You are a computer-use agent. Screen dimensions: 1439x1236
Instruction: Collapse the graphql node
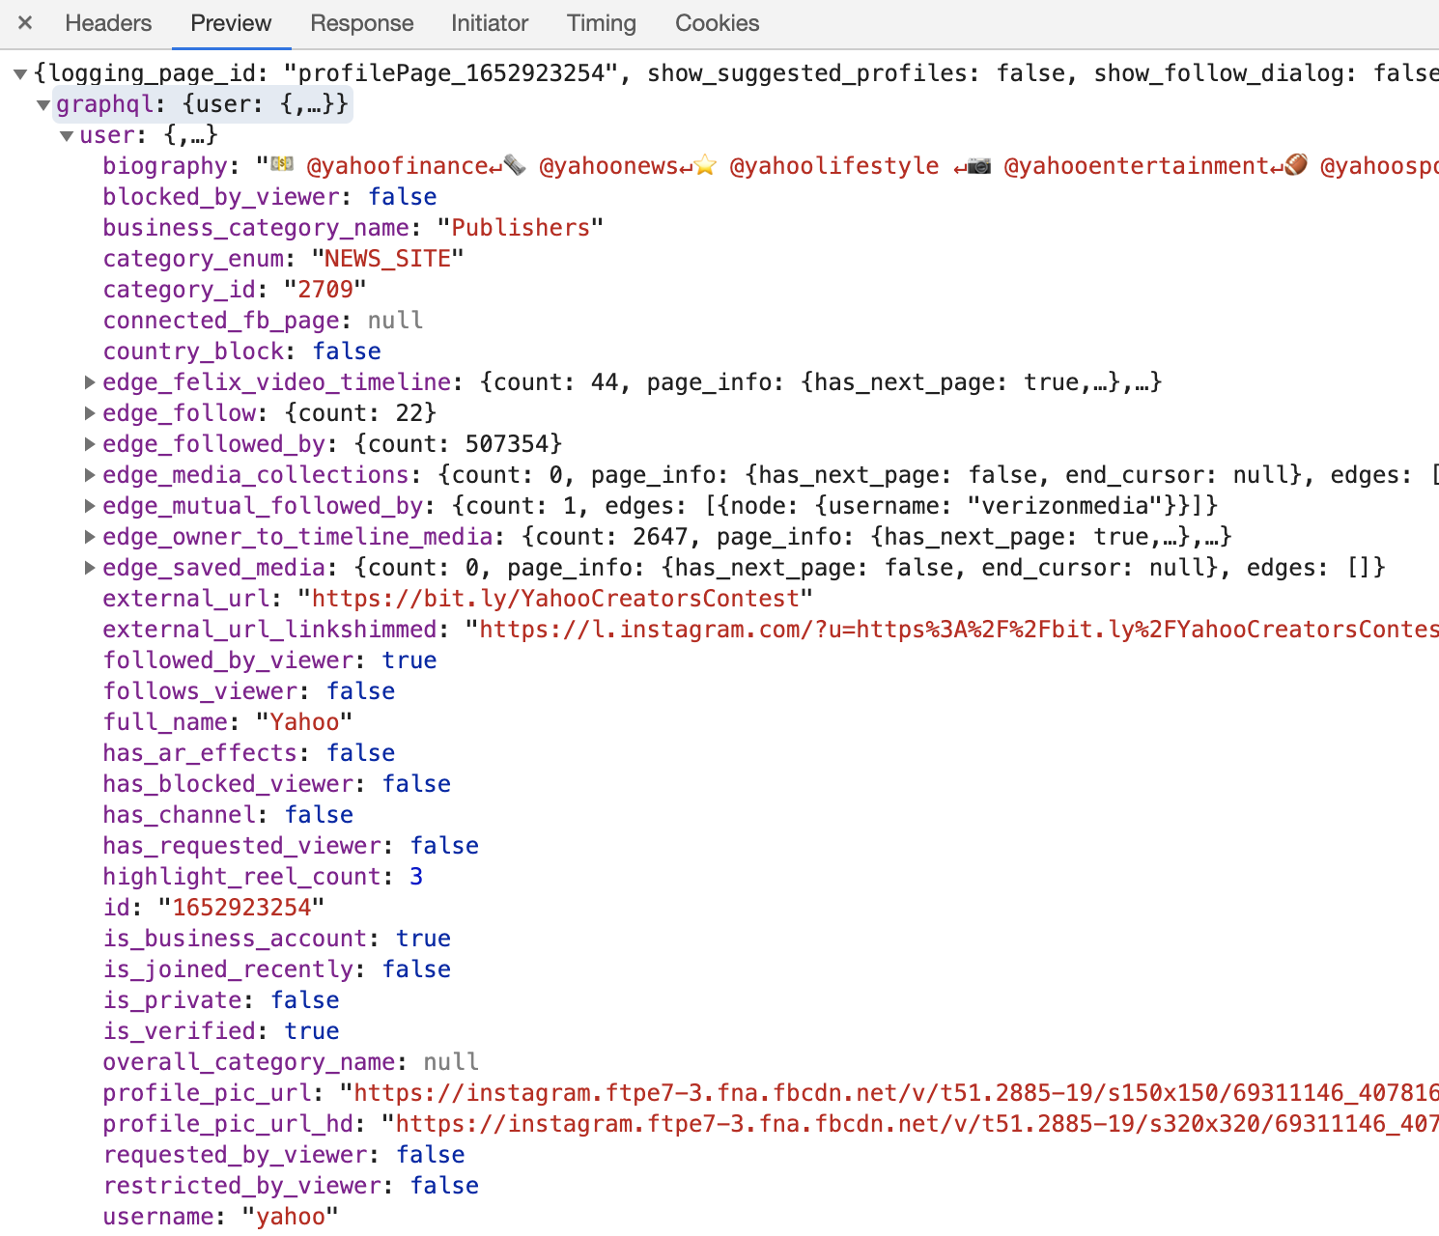[43, 105]
